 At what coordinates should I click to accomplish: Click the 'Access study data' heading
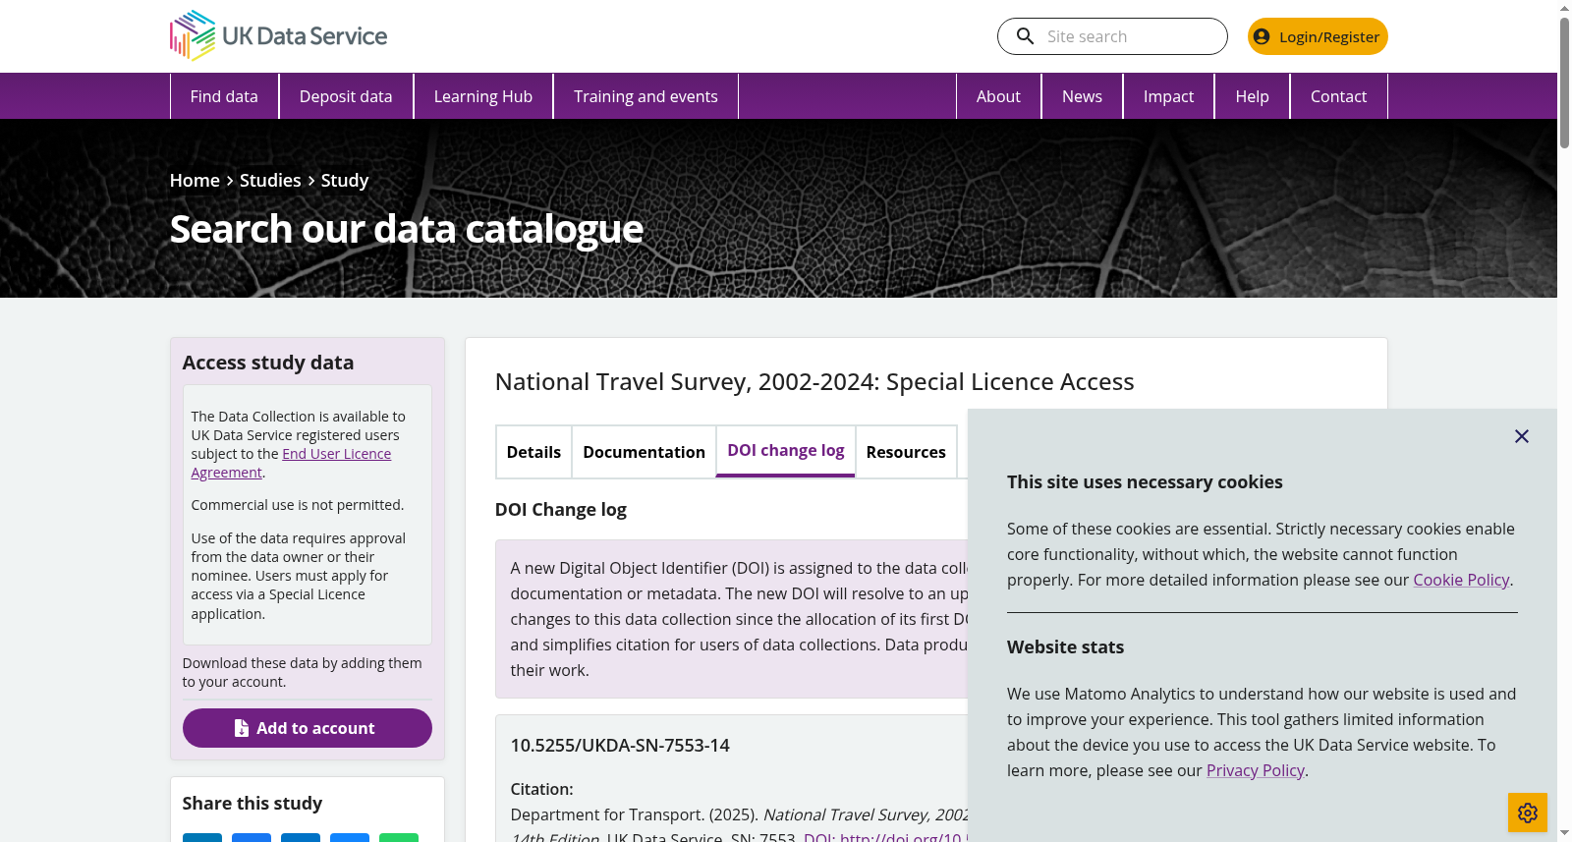[x=268, y=363]
